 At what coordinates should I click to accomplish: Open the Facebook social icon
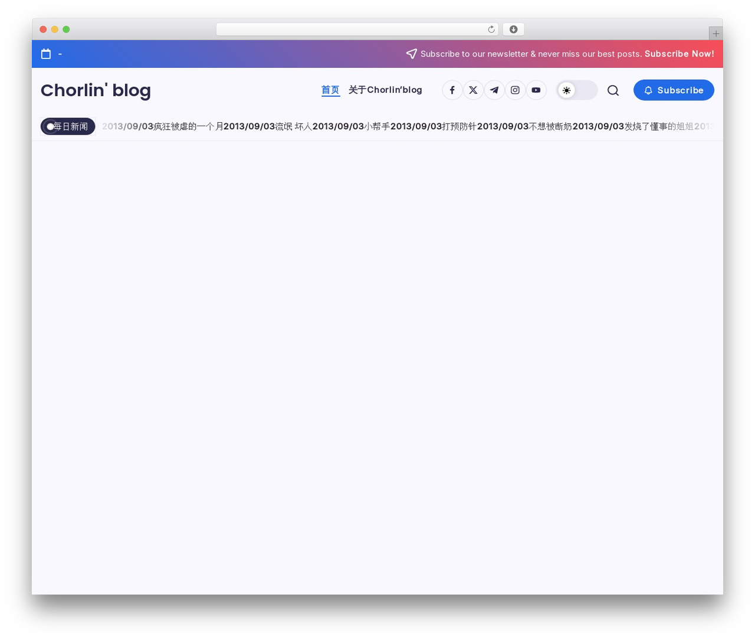452,90
